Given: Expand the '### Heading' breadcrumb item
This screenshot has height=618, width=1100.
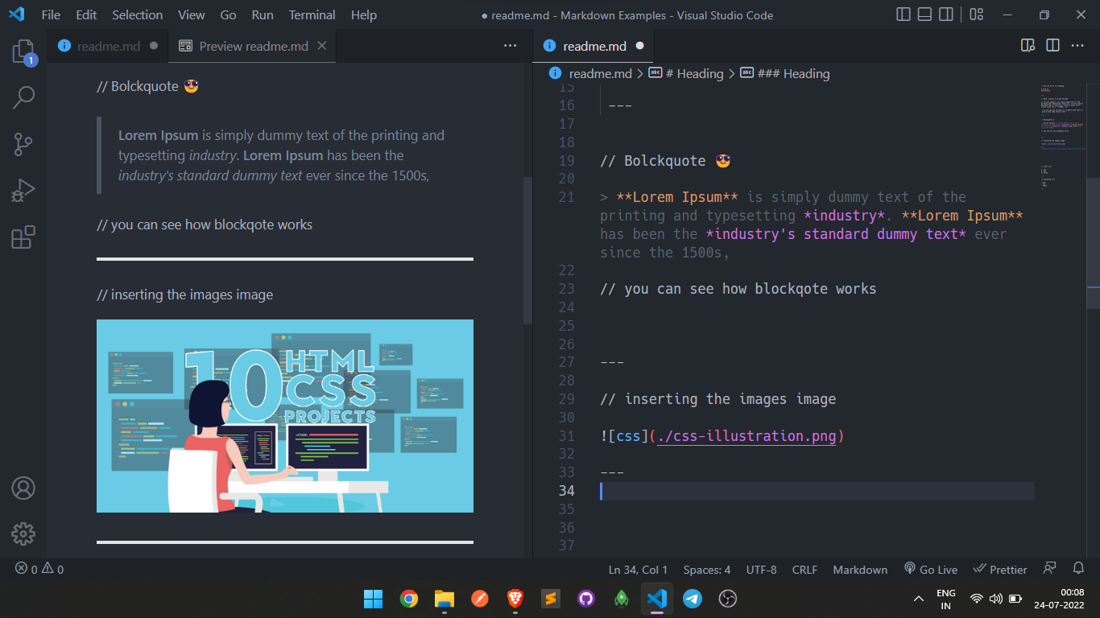Looking at the screenshot, I should pyautogui.click(x=785, y=73).
